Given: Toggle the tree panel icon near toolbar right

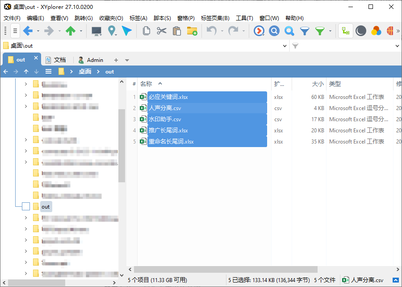Looking at the screenshot, I should coord(345,31).
